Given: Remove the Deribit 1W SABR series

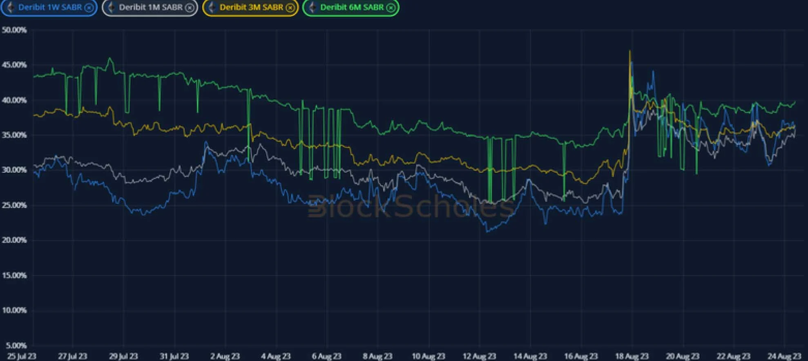Looking at the screenshot, I should tap(89, 8).
